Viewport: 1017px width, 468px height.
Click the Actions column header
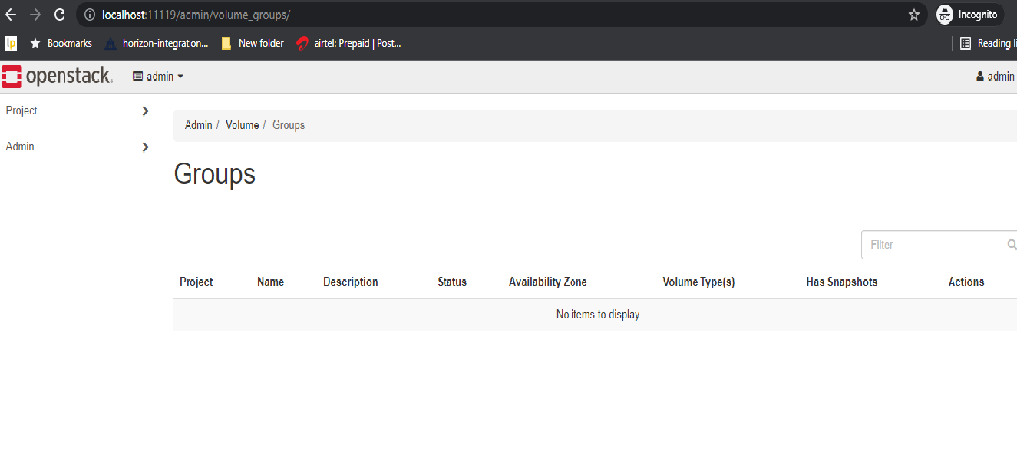point(966,282)
